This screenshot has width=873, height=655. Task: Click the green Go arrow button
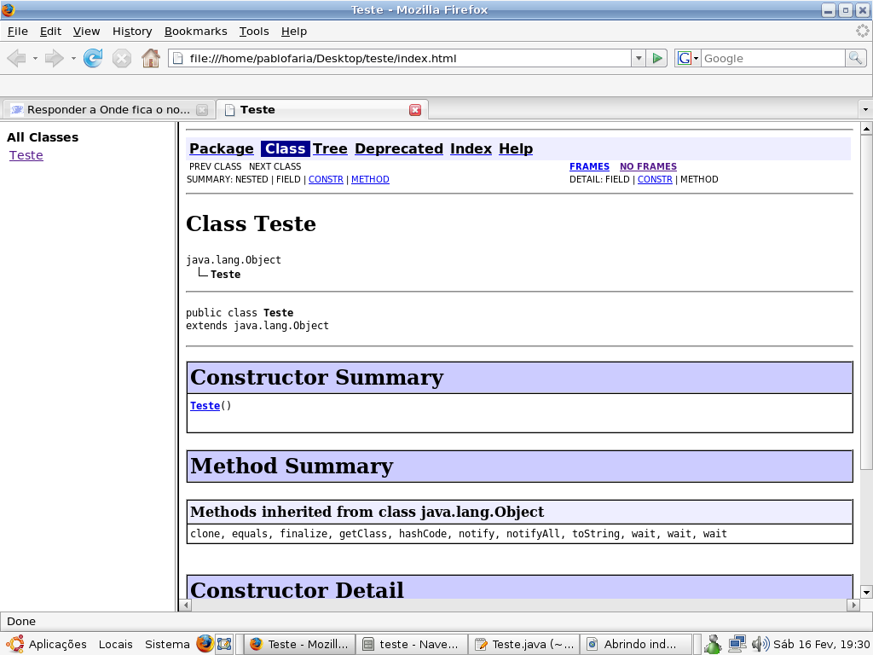pos(657,58)
